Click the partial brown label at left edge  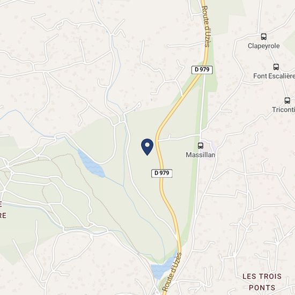pos(3,210)
